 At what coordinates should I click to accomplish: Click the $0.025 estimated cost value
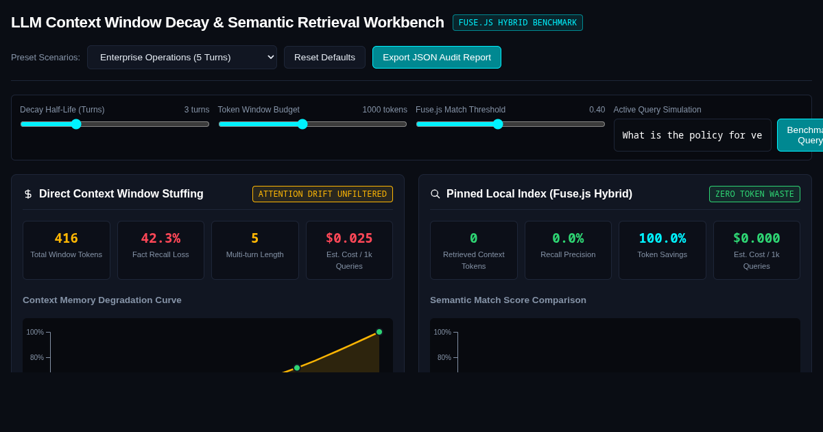pos(349,238)
